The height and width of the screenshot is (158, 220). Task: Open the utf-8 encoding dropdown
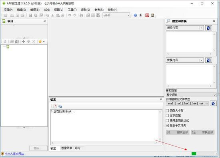128,15
